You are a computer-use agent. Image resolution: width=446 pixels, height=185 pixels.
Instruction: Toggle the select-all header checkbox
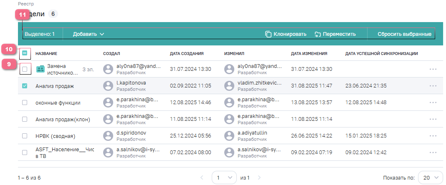pos(25,53)
